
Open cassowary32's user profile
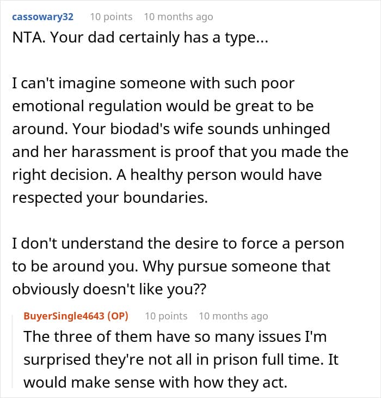42,17
